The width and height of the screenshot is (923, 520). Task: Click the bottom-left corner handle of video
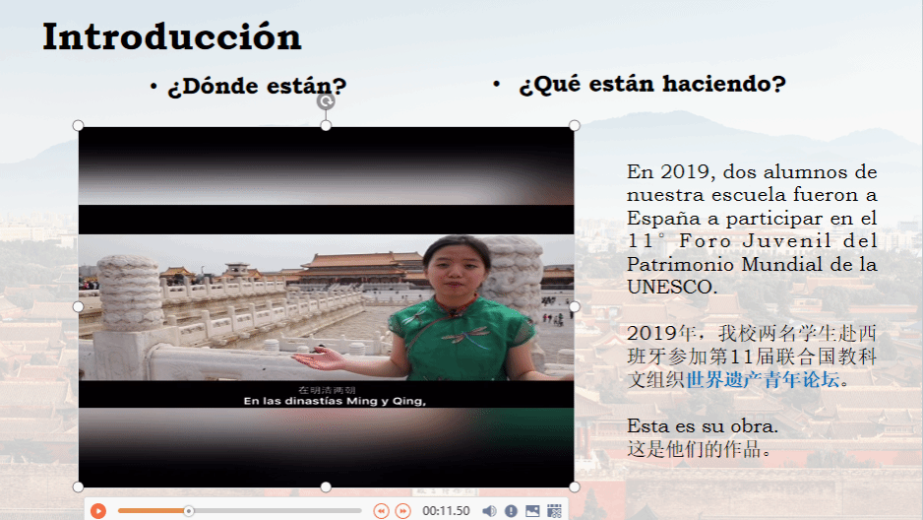tap(79, 487)
